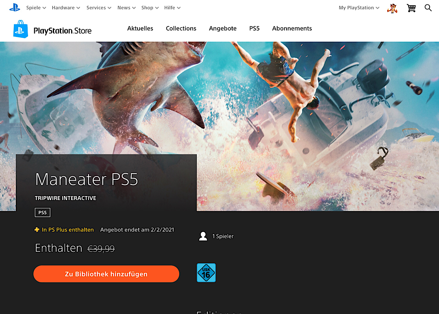Click Zu Bibliothek hinzufügen button
The width and height of the screenshot is (439, 314).
tap(106, 274)
